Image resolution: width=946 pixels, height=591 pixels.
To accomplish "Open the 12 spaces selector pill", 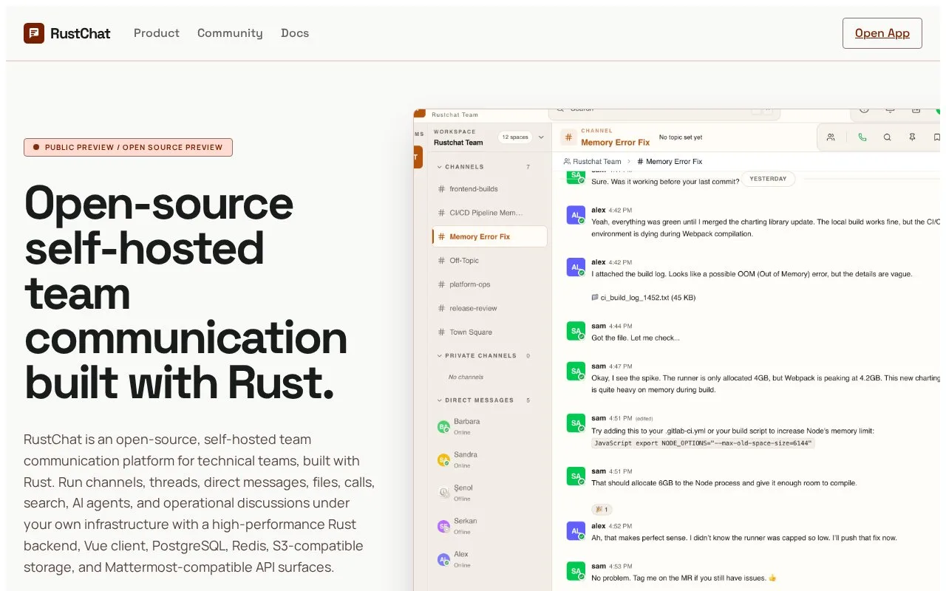I will tap(514, 137).
